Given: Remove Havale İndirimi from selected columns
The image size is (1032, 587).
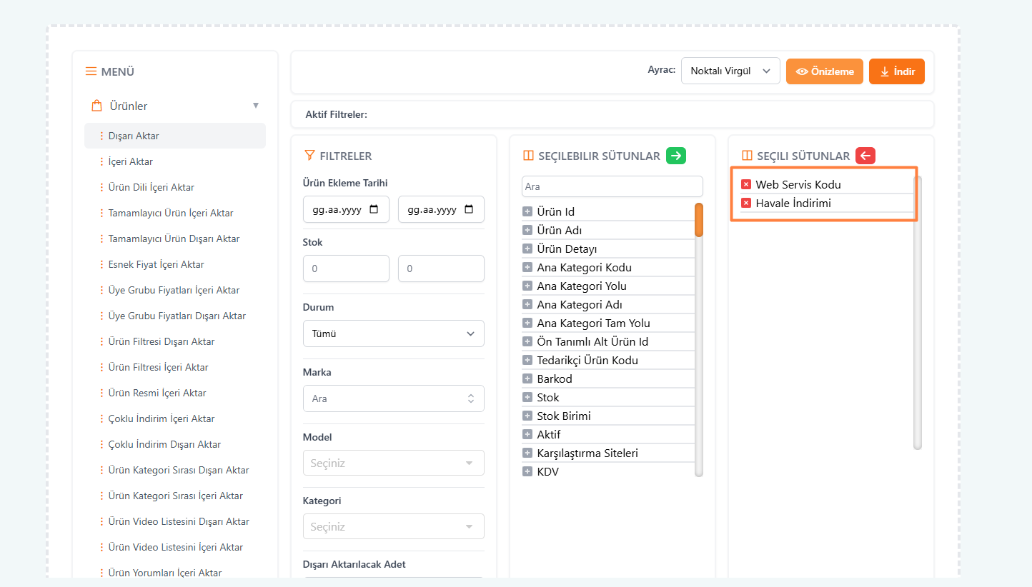Looking at the screenshot, I should tap(746, 203).
